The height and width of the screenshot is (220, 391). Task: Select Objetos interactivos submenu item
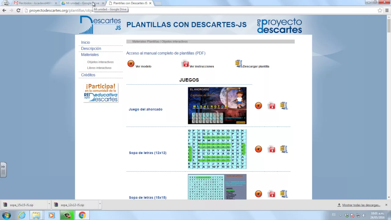pos(100,62)
